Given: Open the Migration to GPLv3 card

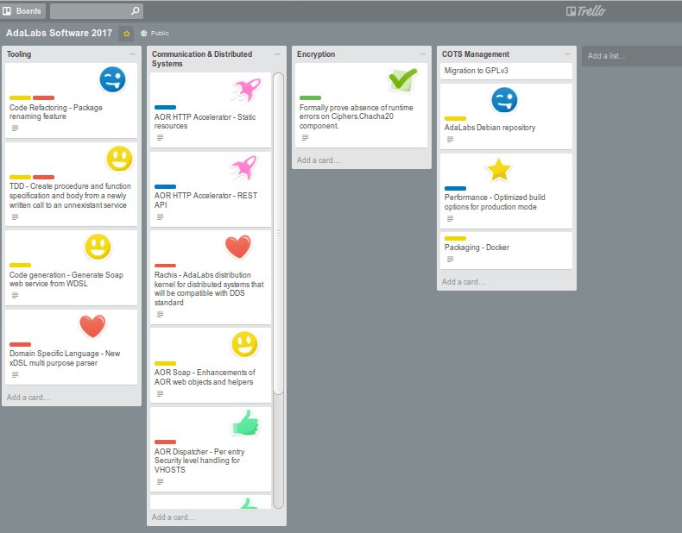Looking at the screenshot, I should 506,71.
